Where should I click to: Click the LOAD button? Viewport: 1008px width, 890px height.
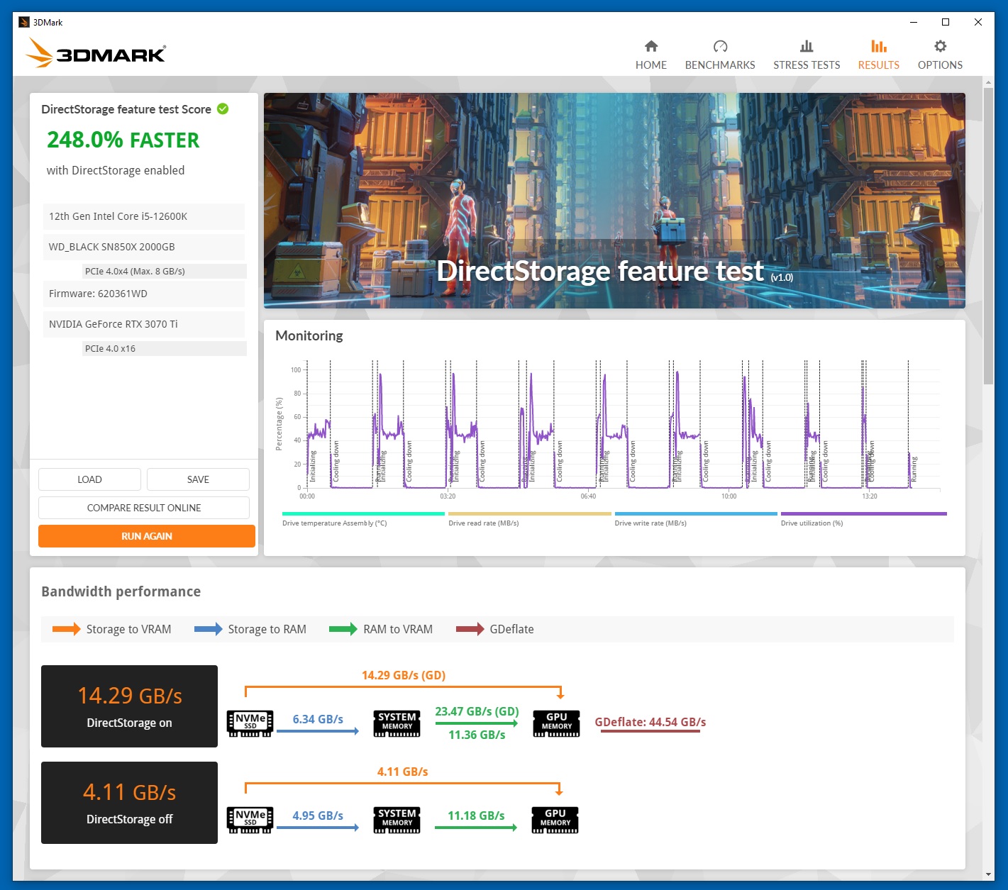point(89,479)
